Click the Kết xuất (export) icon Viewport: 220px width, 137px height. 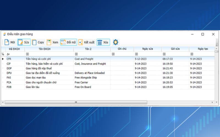coord(81,42)
